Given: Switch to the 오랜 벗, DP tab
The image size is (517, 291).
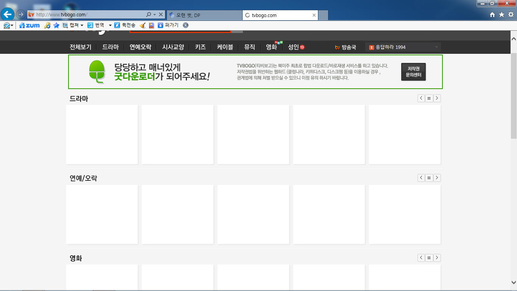Looking at the screenshot, I should point(204,15).
